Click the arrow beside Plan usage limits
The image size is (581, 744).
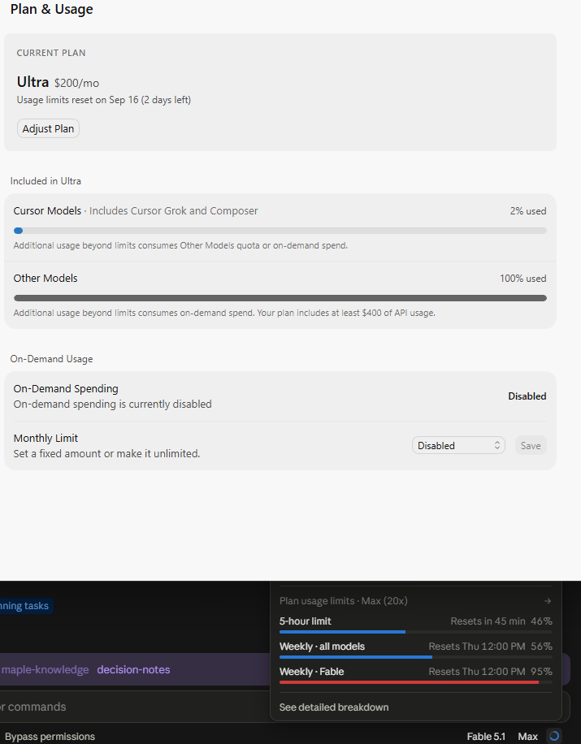[x=548, y=601]
